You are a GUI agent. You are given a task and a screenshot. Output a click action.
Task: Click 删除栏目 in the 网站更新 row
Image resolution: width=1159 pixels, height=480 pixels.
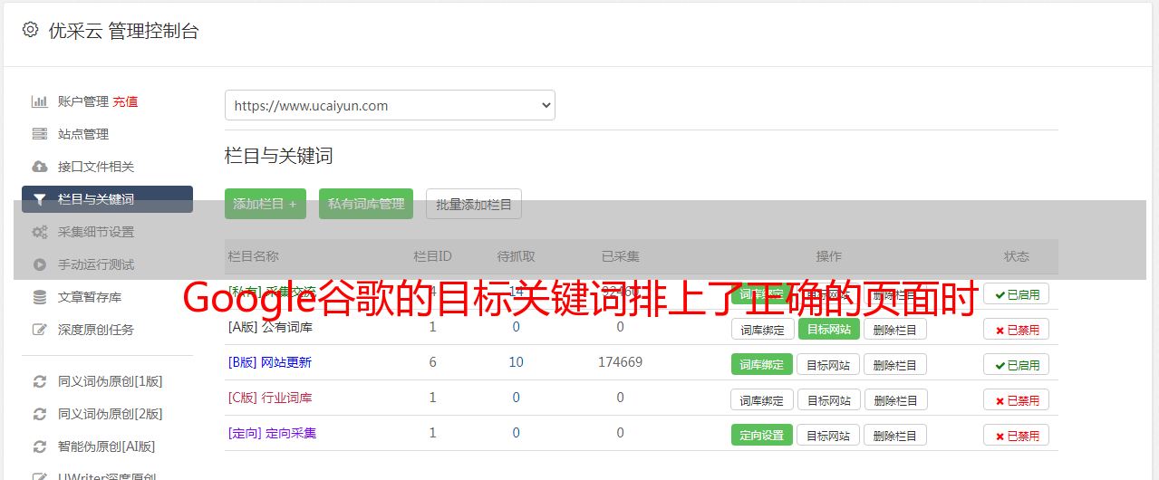pos(895,364)
